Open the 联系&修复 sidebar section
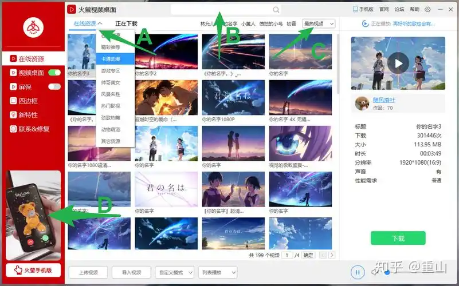 (x=30, y=129)
